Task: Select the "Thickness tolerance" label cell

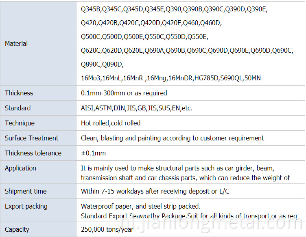Action: coord(33,153)
